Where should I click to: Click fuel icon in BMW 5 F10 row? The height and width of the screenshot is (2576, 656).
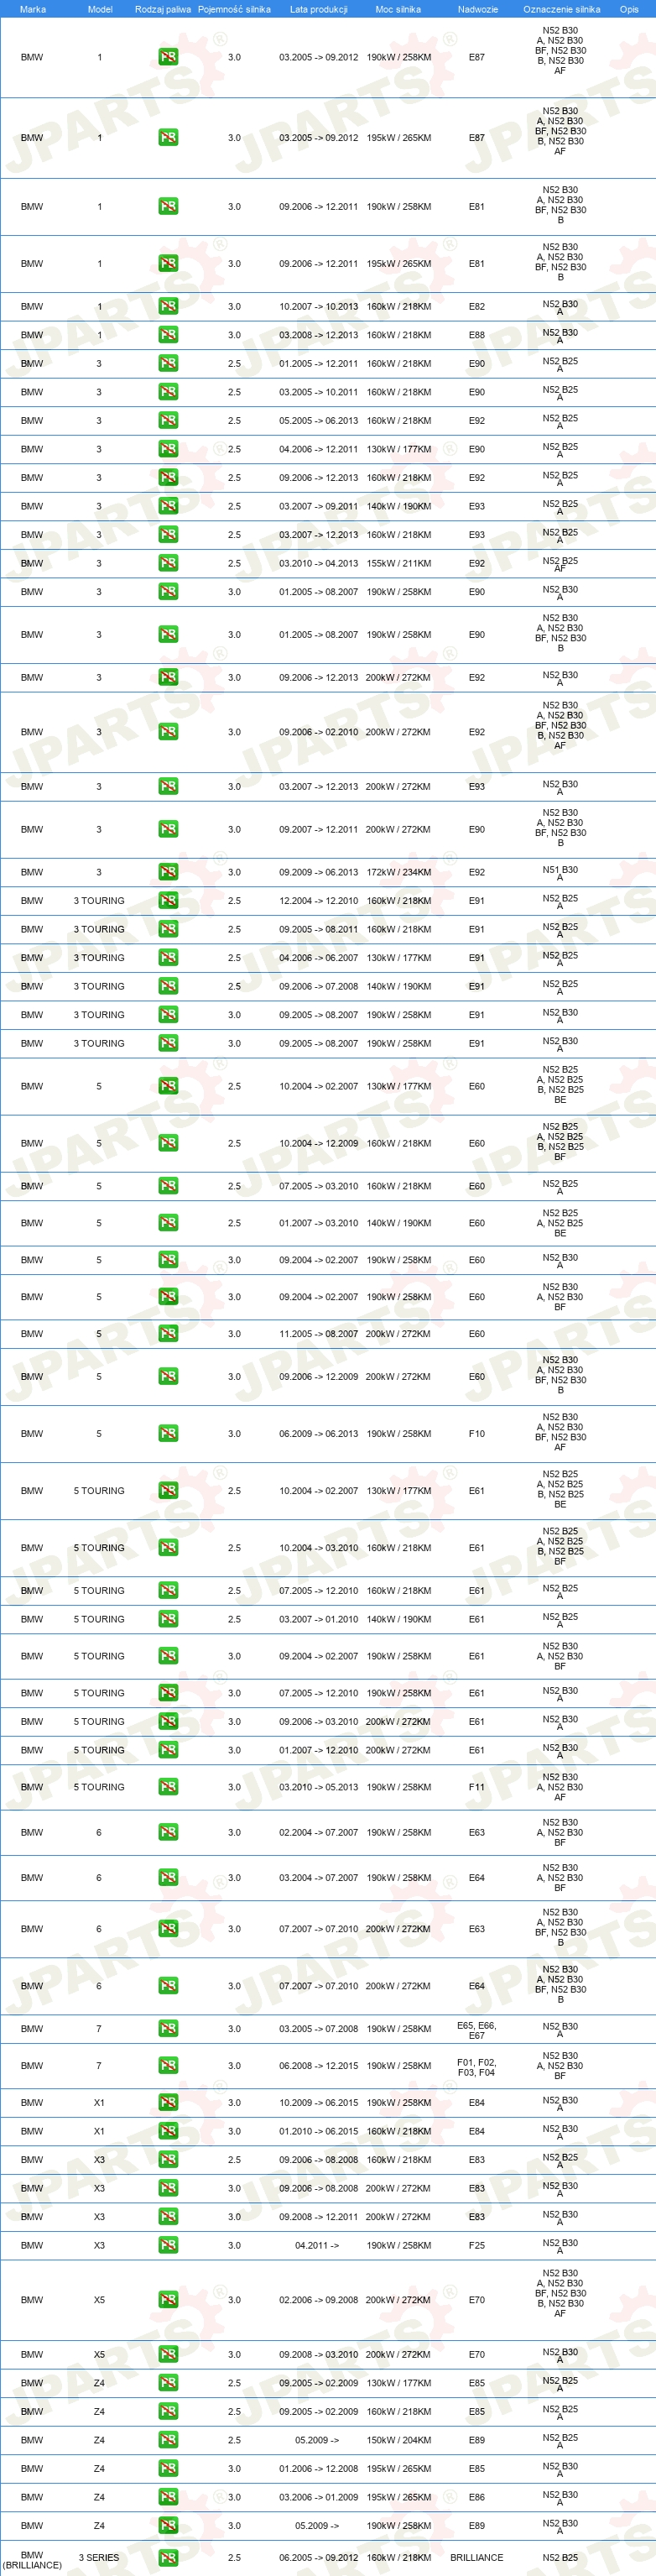(168, 1433)
